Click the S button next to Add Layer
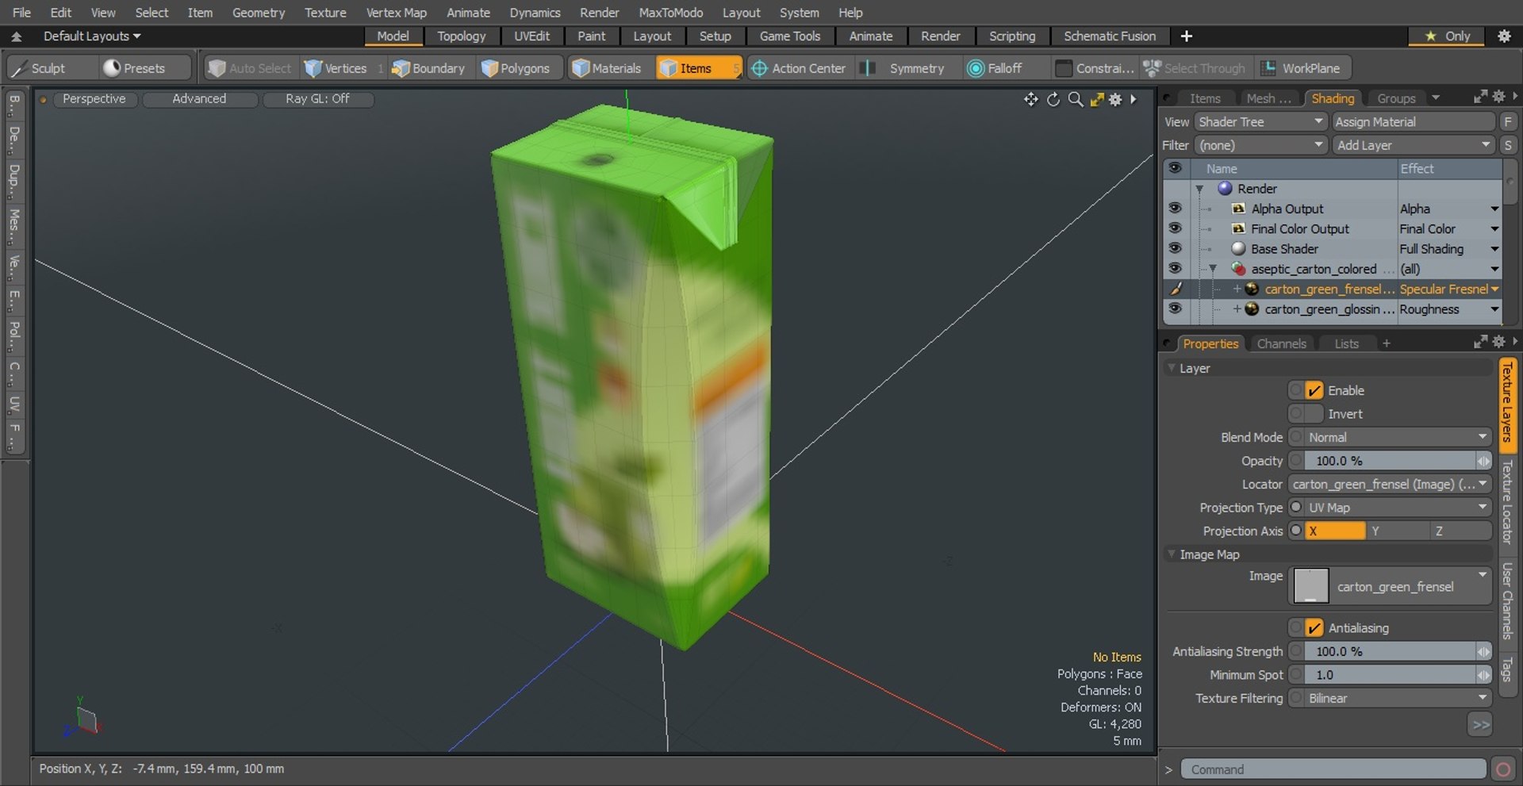Viewport: 1523px width, 786px height. point(1508,145)
